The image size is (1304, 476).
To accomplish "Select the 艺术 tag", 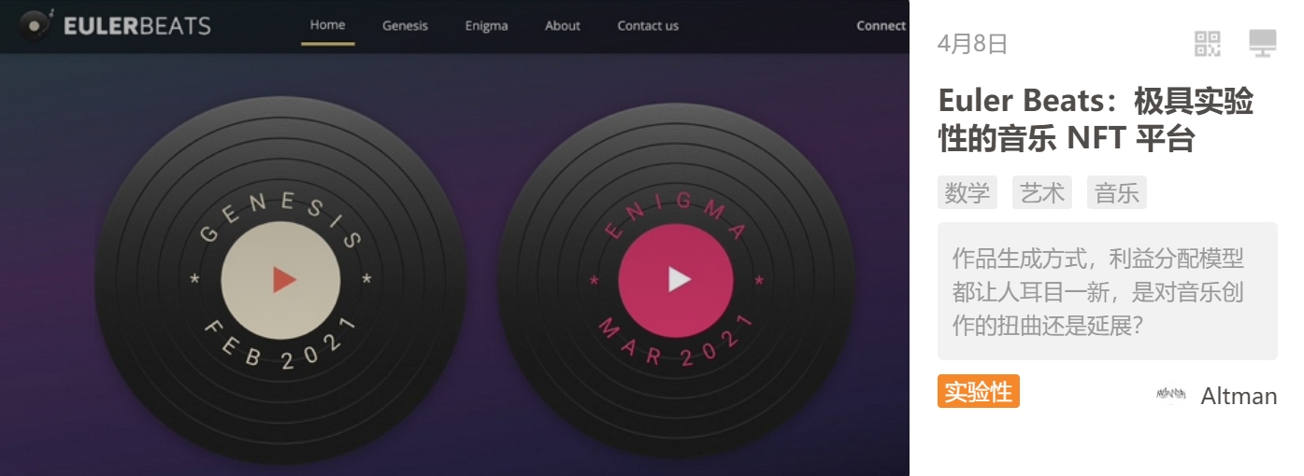I will (x=1042, y=193).
